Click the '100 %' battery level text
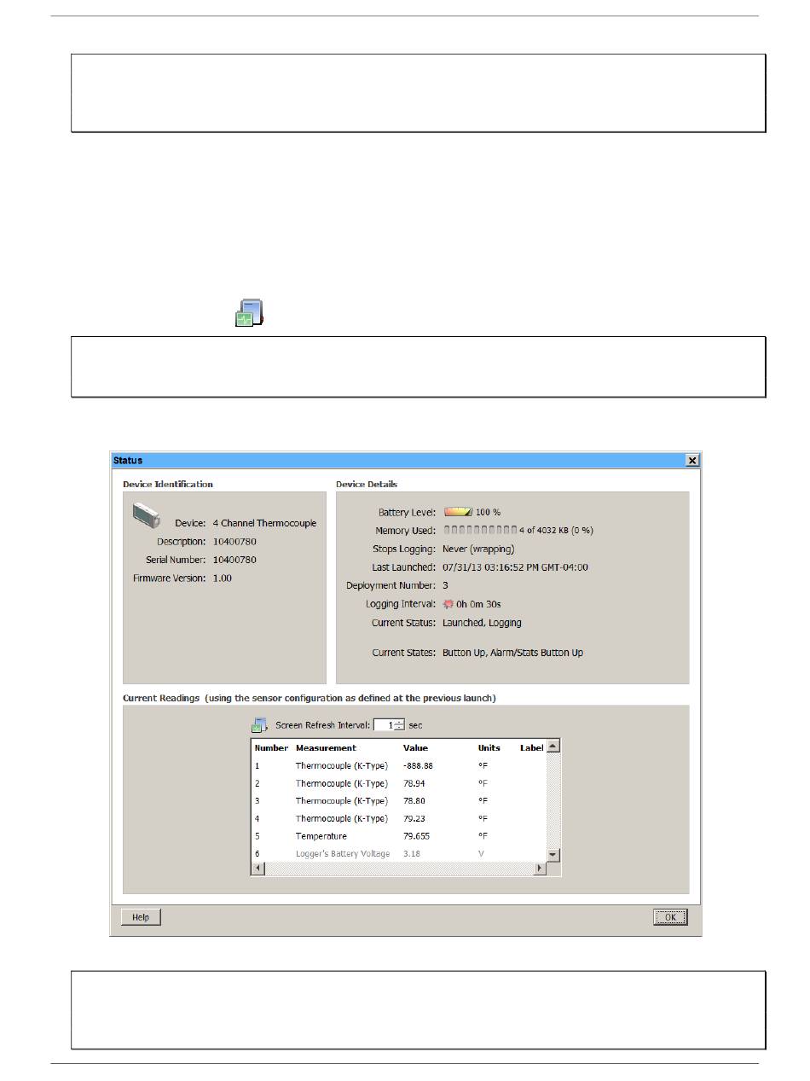Screen dimensions: 810x1081 tap(489, 512)
